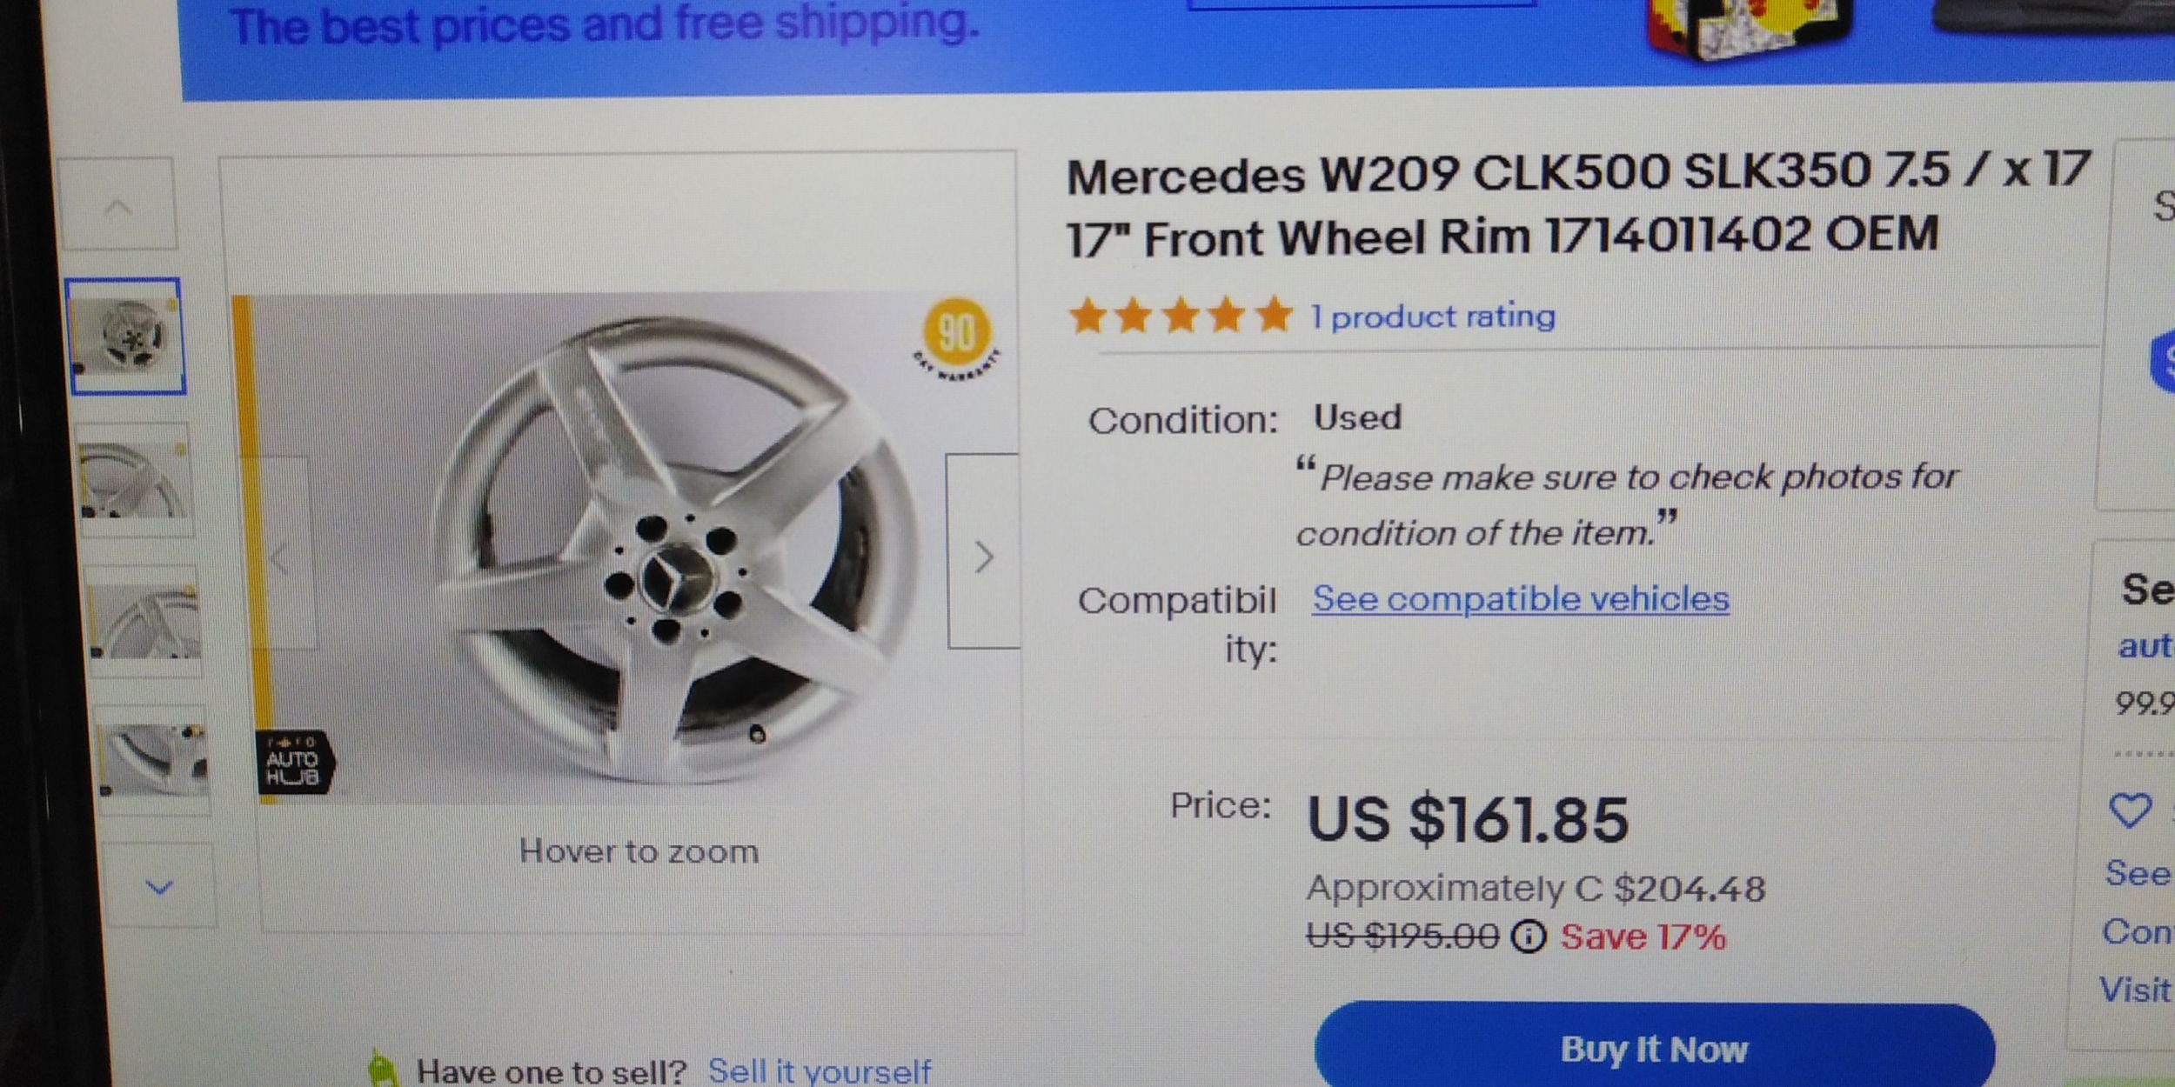Click the next image arrow on photo
2175x1087 pixels.
point(983,551)
